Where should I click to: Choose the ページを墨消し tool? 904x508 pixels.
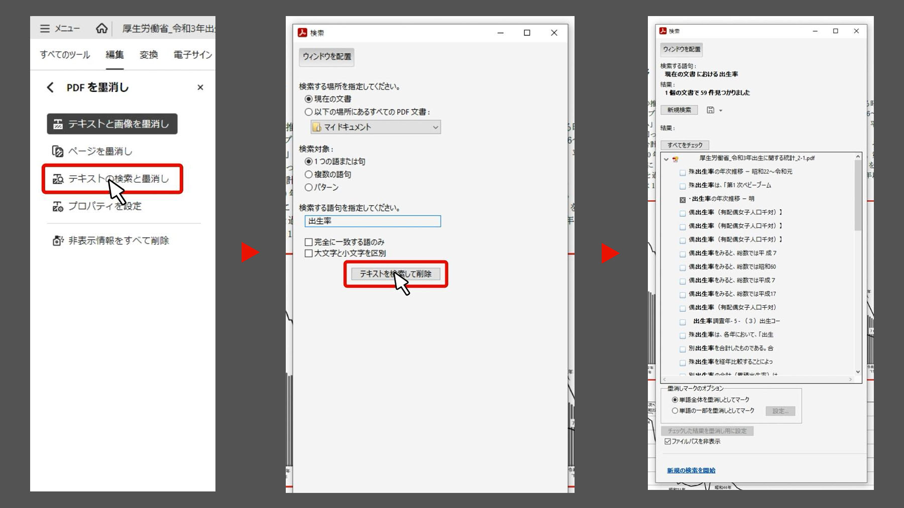click(92, 151)
